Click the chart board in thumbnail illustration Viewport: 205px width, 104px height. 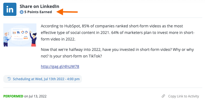pos(20,34)
